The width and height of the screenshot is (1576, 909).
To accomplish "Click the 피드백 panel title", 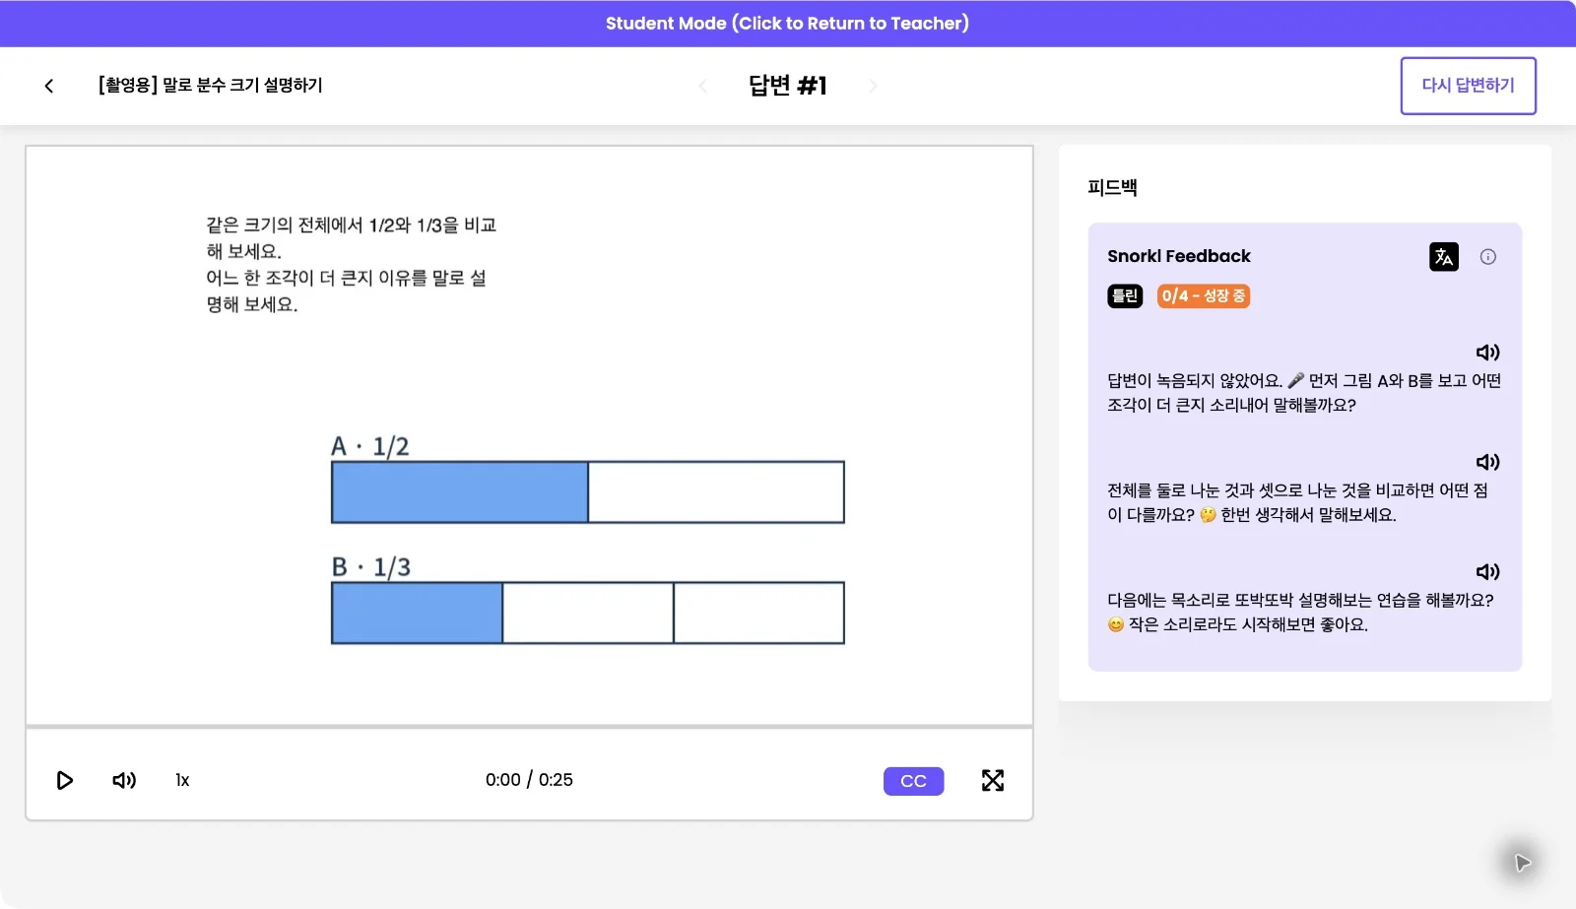I will 1112,187.
